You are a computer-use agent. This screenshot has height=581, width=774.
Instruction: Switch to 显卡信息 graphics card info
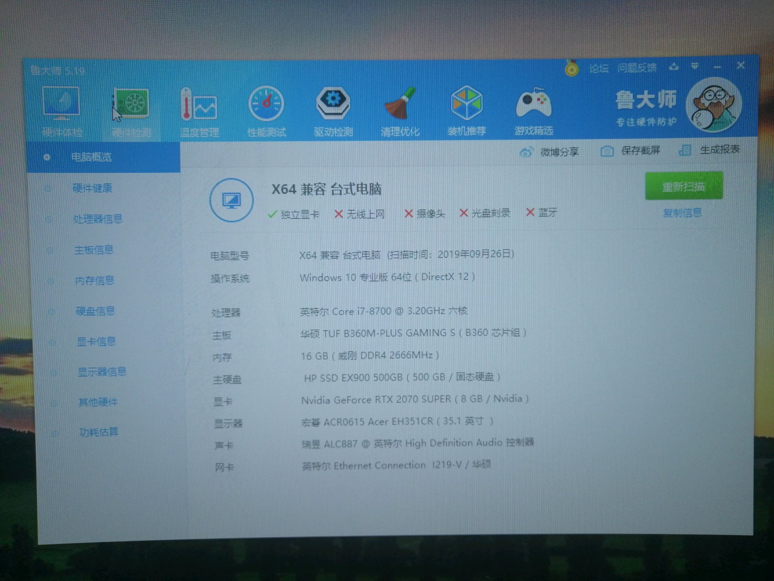pyautogui.click(x=96, y=341)
